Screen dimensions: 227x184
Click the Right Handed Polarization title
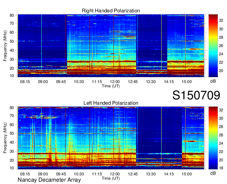[111, 11]
